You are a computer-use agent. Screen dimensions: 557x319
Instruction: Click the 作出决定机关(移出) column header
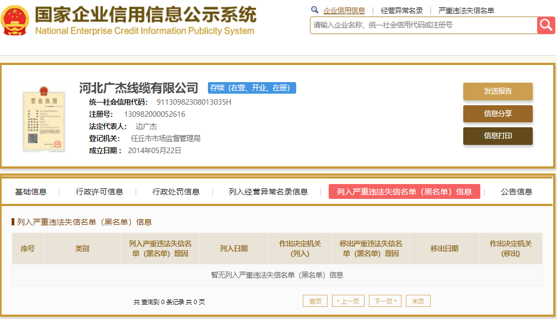tap(511, 248)
